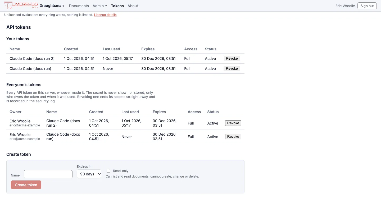Screen dimensions: 381x208
Task: Click Created header in Your tokens table
Action: (x=71, y=49)
